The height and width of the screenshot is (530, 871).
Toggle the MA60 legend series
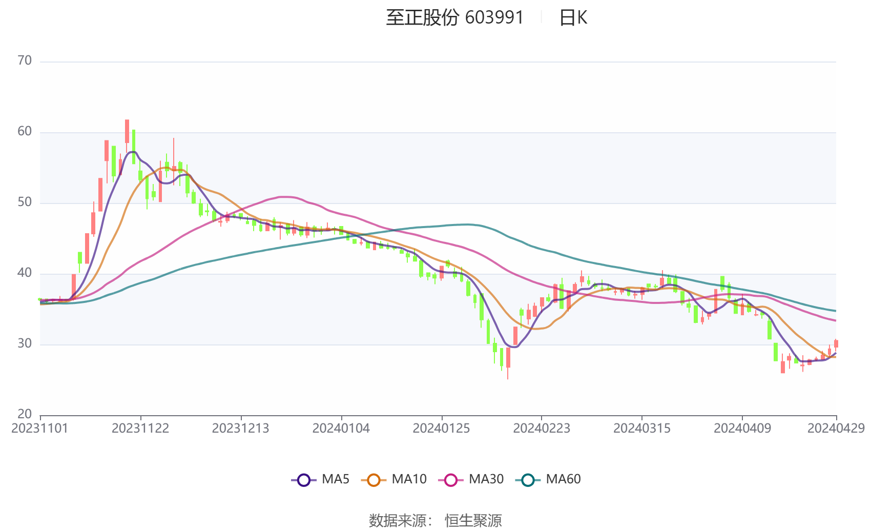point(549,479)
